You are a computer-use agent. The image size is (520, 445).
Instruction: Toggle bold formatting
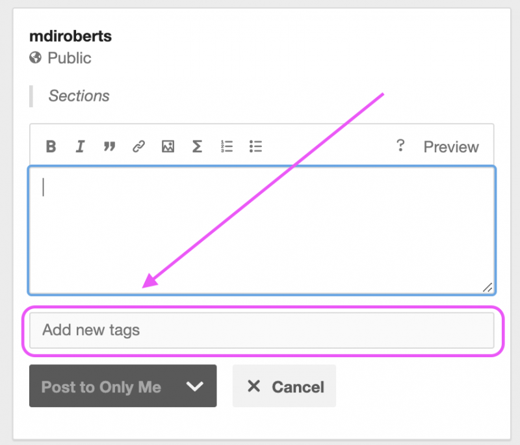[51, 146]
